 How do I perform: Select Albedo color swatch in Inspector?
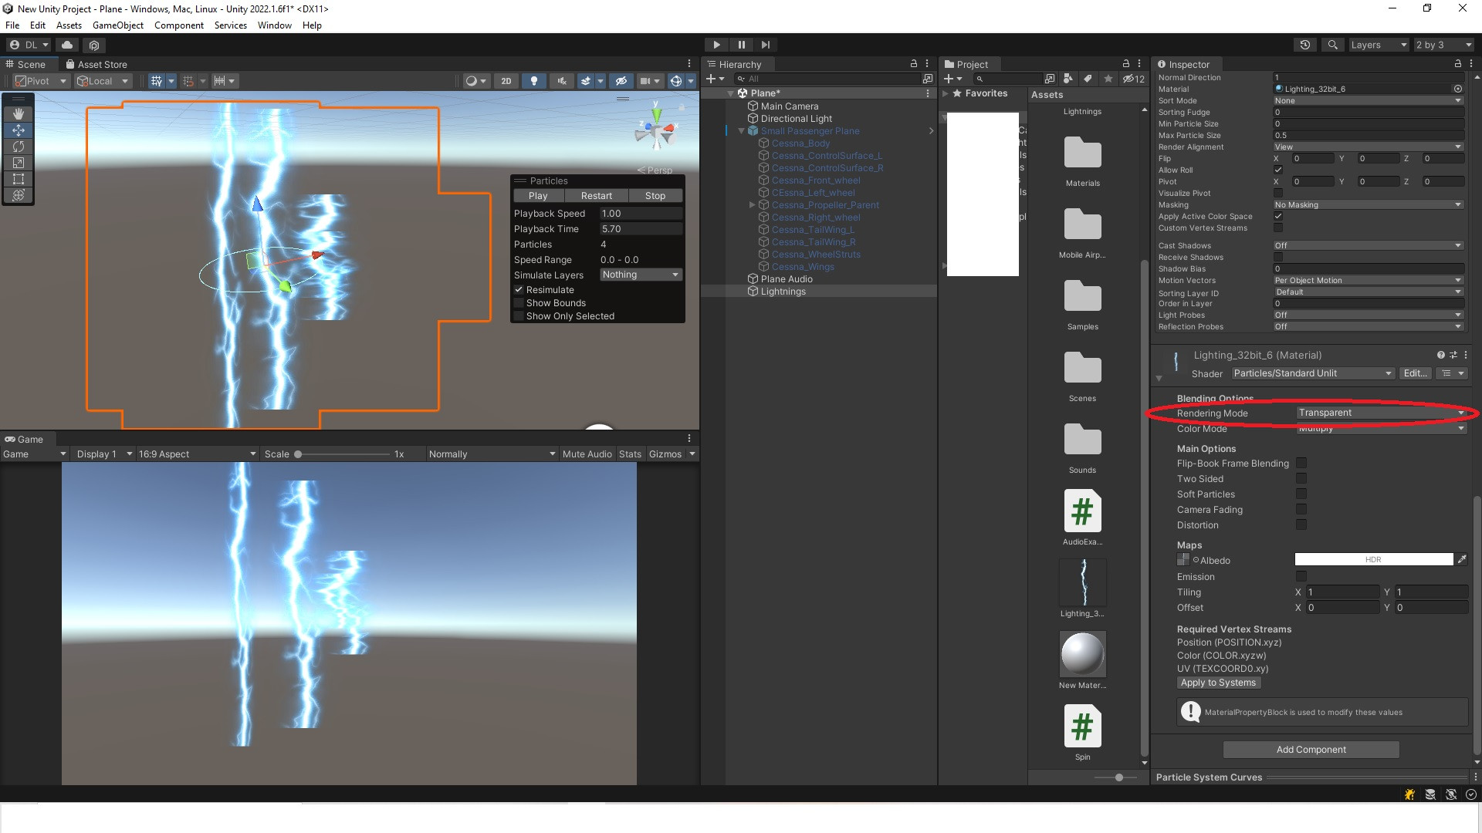coord(1374,559)
